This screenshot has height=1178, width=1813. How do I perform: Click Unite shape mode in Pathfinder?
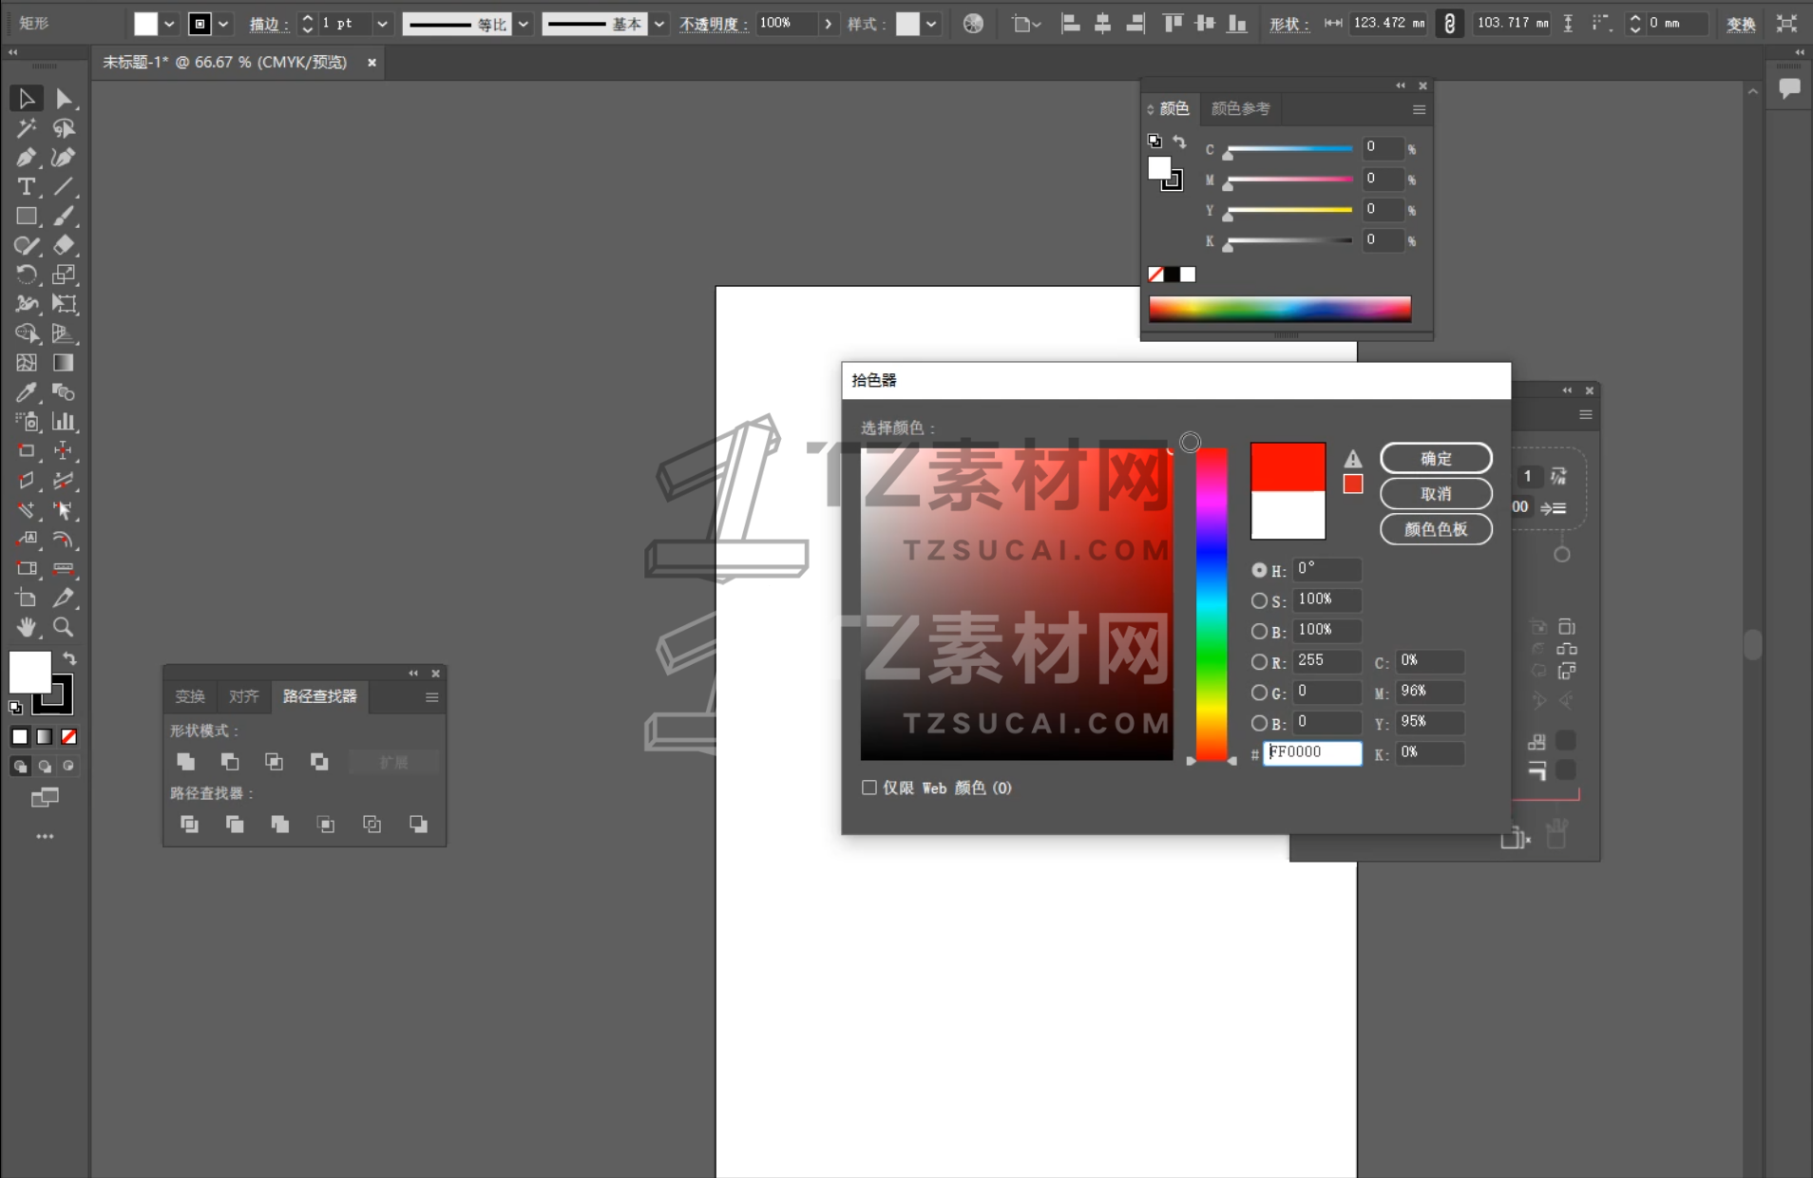[x=186, y=762]
